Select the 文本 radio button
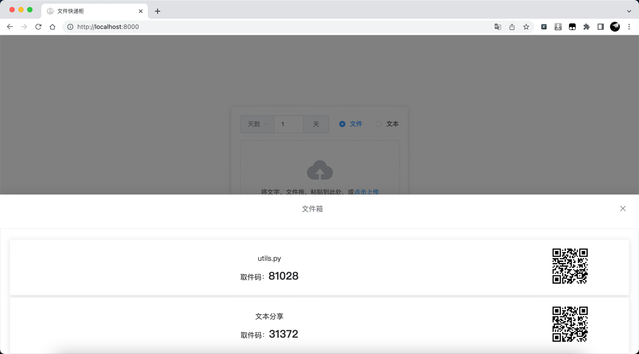The width and height of the screenshot is (639, 354). 378,124
